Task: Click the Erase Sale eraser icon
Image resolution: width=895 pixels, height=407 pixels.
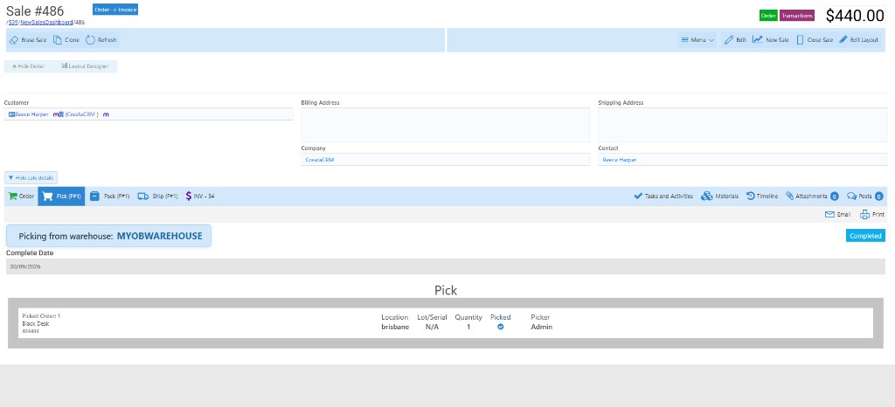Action: (x=14, y=40)
